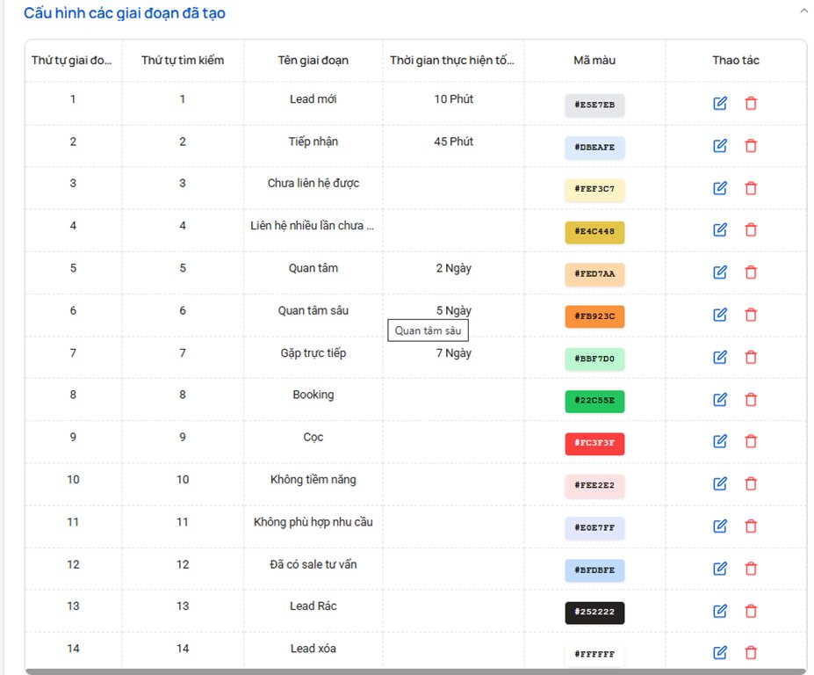Click the Thao tác column header
This screenshot has width=814, height=675.
[x=736, y=61]
